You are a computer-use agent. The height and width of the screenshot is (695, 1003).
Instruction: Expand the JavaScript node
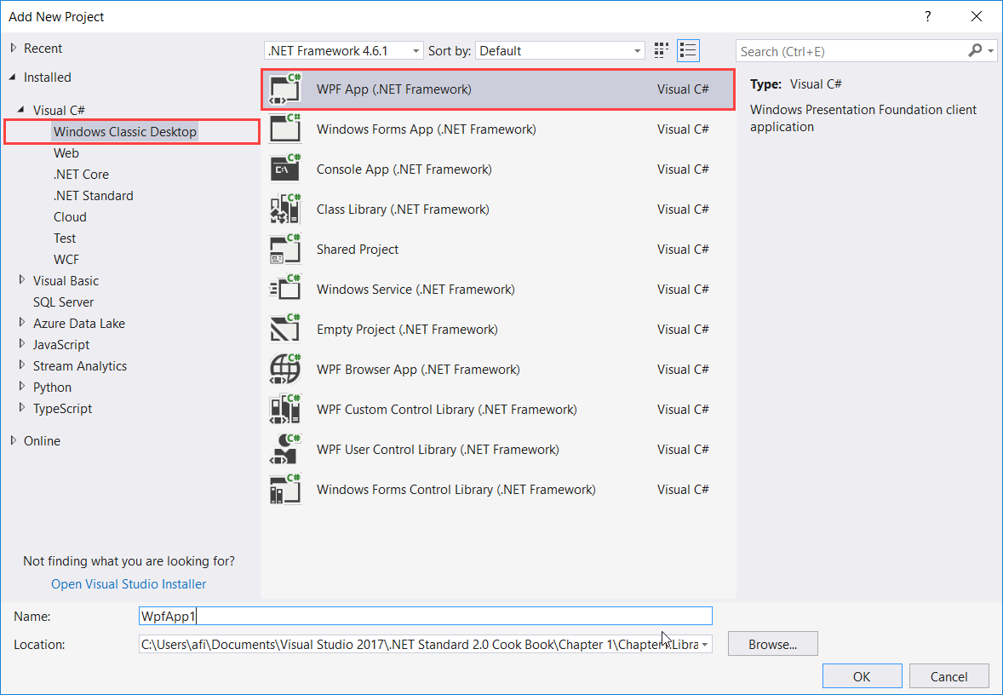point(22,343)
